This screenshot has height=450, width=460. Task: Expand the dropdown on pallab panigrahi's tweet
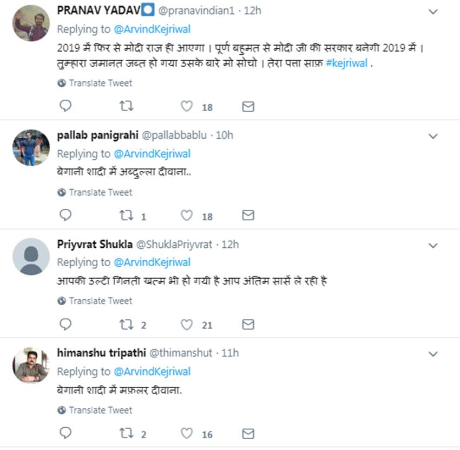(x=433, y=136)
